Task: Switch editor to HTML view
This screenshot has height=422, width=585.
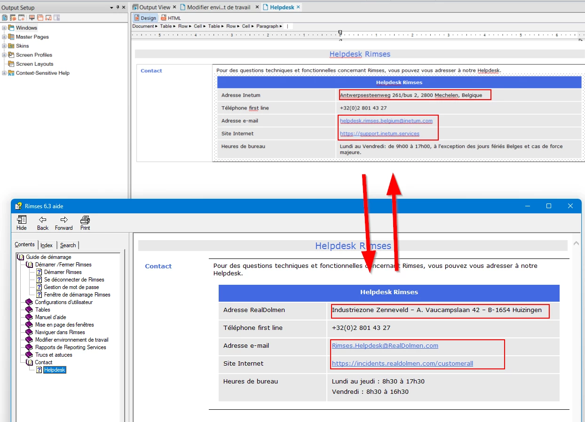Action: coord(171,18)
